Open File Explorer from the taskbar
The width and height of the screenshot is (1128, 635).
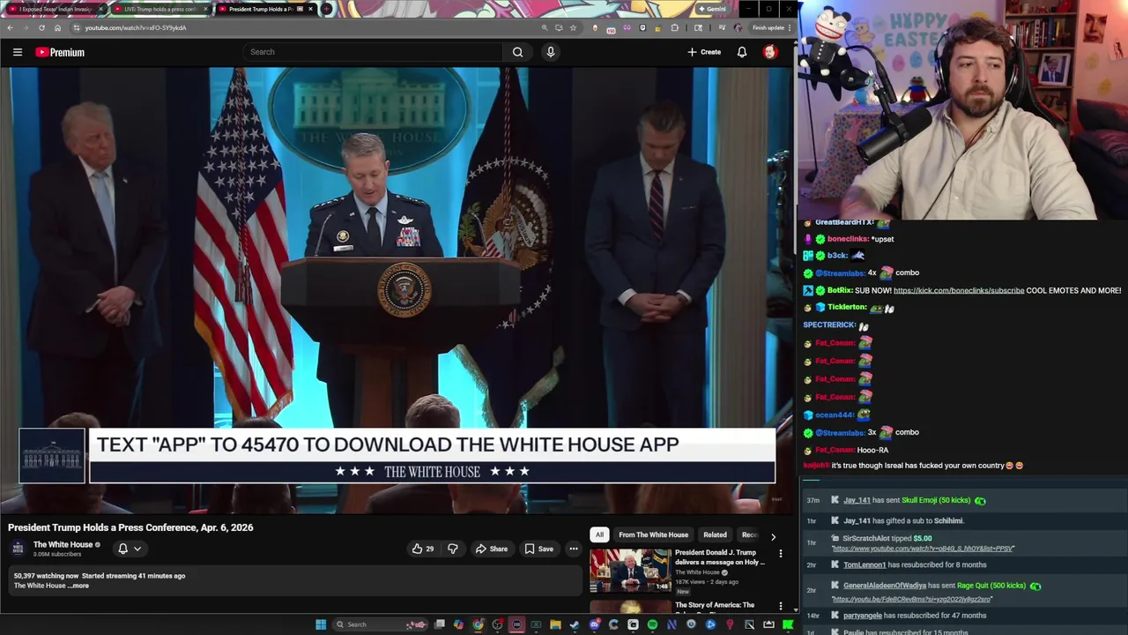coord(555,624)
